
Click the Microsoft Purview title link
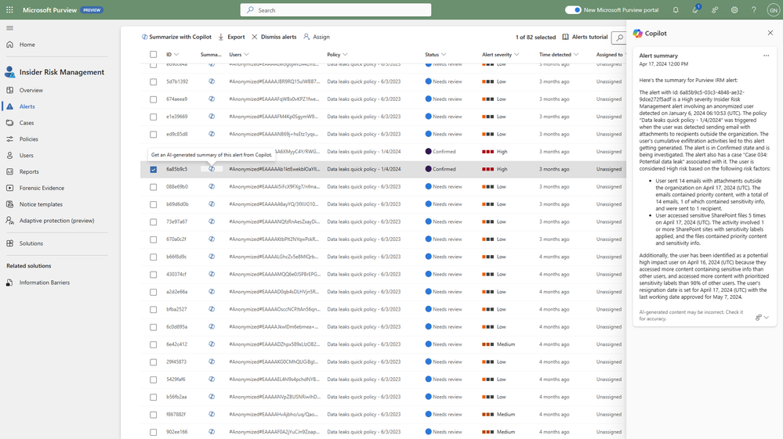49,10
